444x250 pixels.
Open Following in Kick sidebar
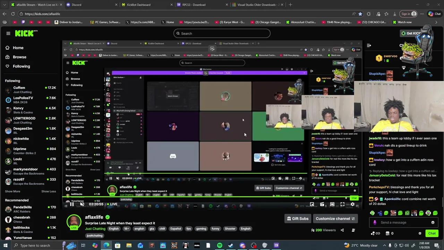click(x=21, y=66)
